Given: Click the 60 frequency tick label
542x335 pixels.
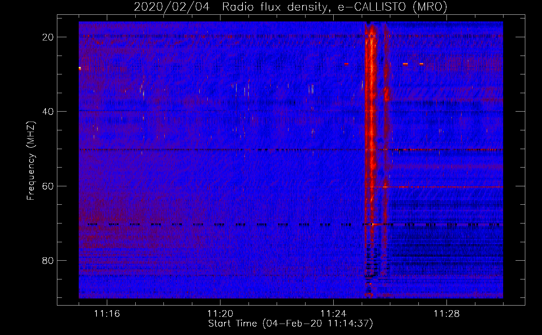Looking at the screenshot, I should click(48, 186).
